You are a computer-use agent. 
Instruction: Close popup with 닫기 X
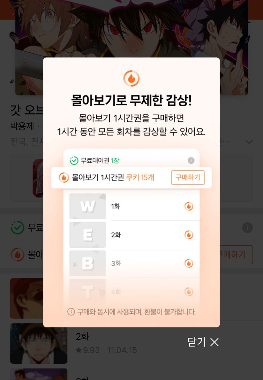[203, 342]
